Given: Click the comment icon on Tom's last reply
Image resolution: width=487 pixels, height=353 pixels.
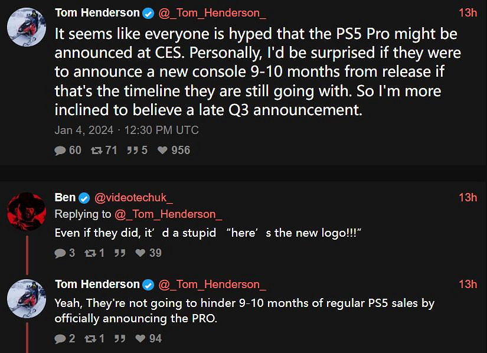Looking at the screenshot, I should click(60, 339).
